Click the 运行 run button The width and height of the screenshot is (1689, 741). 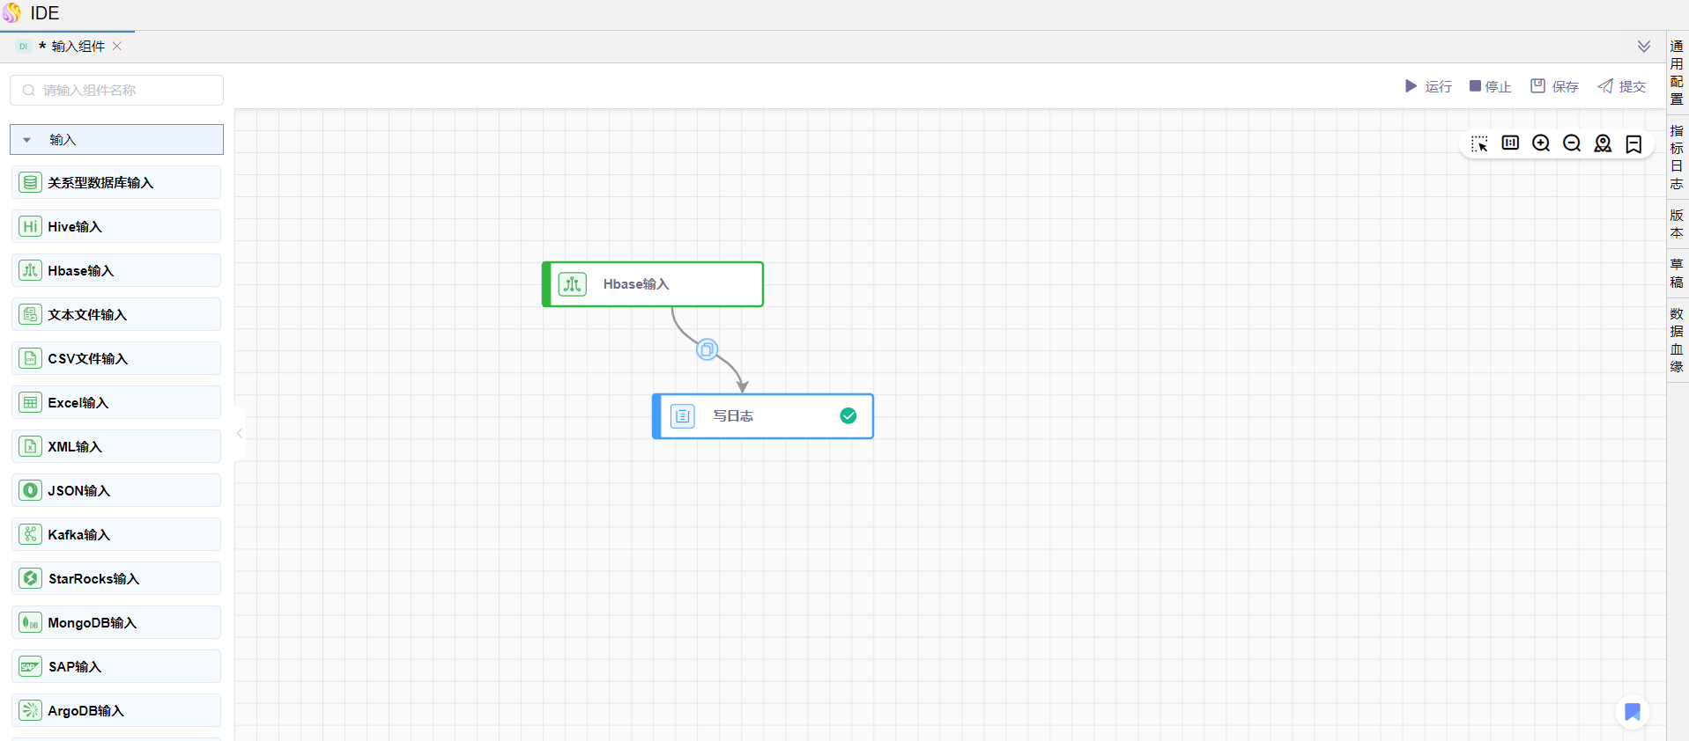pos(1428,86)
